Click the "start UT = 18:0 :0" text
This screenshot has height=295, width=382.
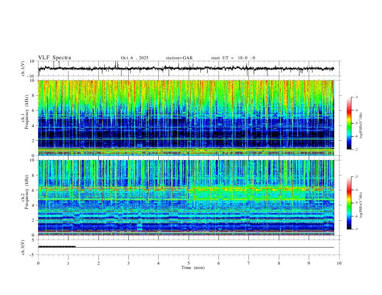click(x=233, y=58)
